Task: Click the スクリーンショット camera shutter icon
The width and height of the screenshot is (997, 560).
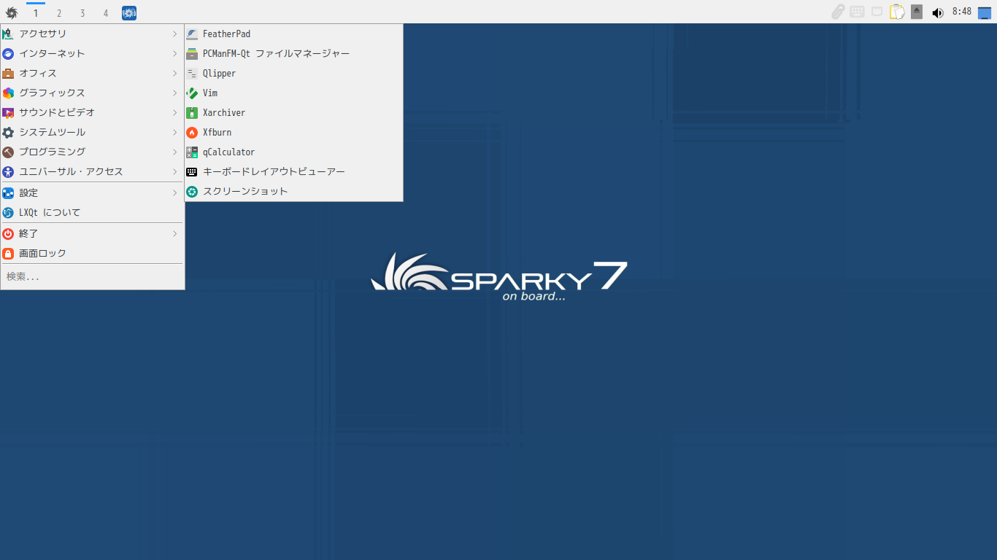Action: (192, 192)
